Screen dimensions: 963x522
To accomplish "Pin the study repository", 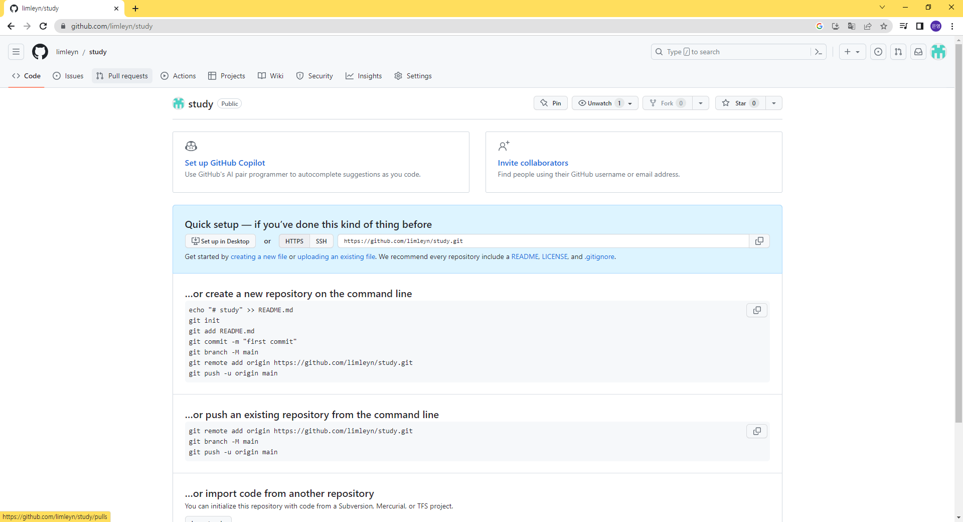I will click(551, 103).
